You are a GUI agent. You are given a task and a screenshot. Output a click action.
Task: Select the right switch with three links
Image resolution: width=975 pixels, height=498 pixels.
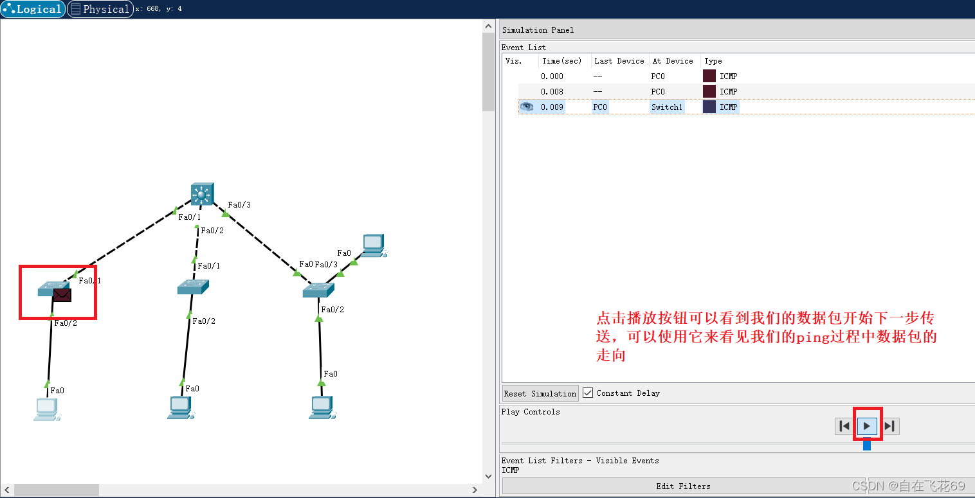click(318, 290)
